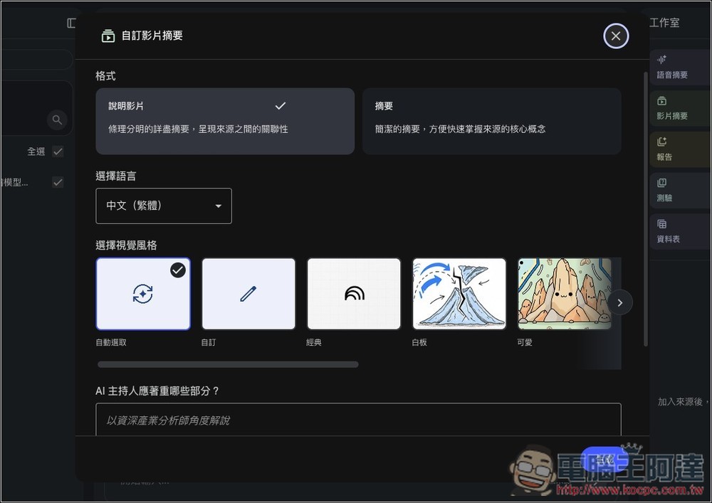Click the 選擇語言 section label
Screen dimensions: 712x503
116,176
